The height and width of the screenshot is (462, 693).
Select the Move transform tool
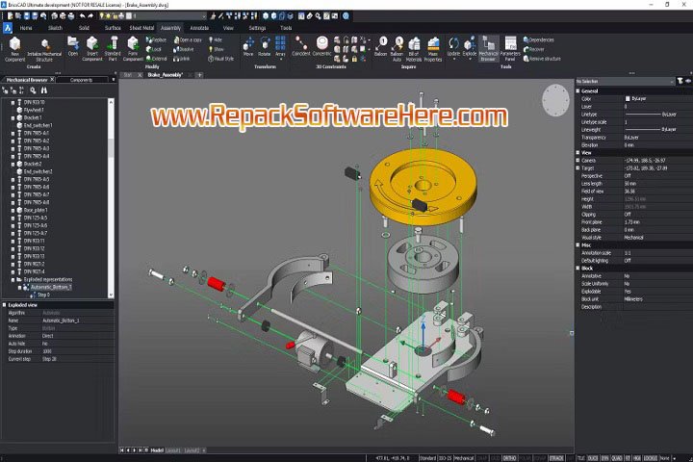tap(248, 46)
